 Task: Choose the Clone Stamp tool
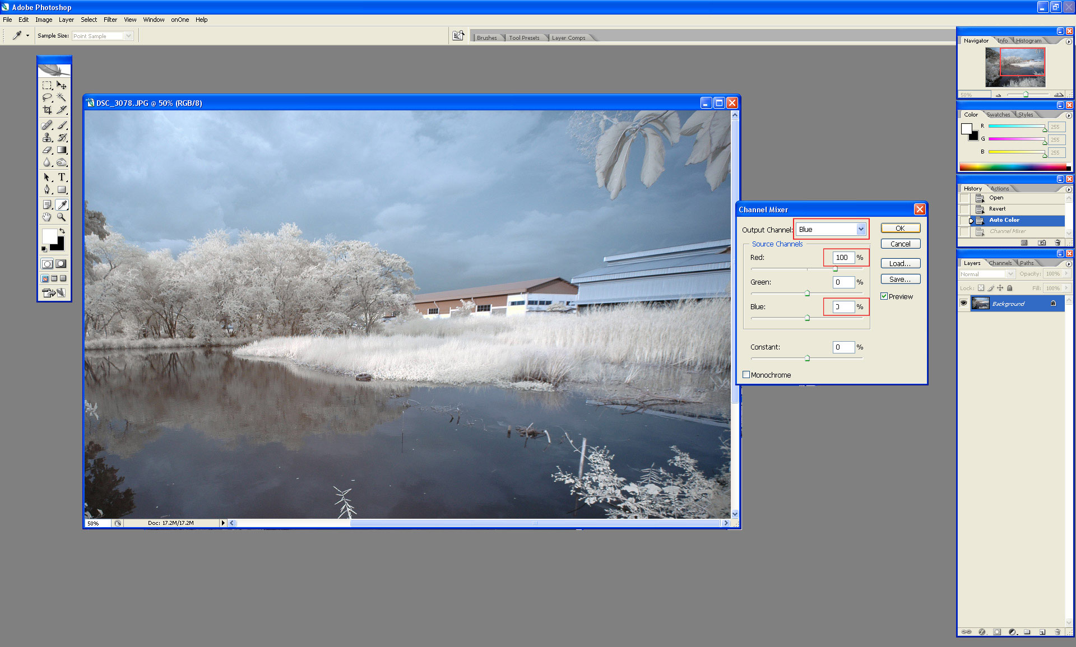(x=47, y=137)
